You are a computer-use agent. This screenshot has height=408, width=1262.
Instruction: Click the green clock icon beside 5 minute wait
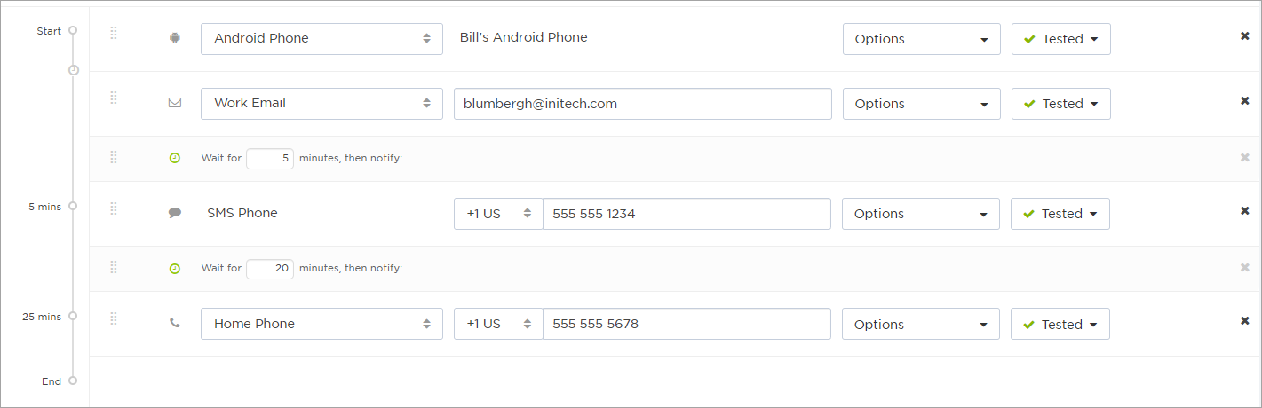(x=175, y=158)
